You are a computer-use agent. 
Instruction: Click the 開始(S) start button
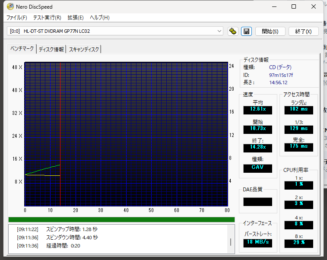click(270, 31)
